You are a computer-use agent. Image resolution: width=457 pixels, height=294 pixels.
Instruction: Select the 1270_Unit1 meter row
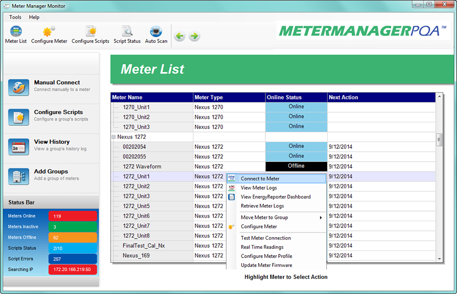click(273, 107)
